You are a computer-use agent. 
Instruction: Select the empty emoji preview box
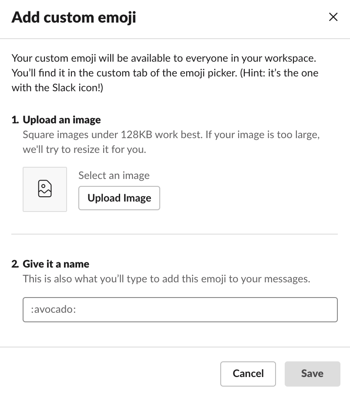tap(45, 189)
